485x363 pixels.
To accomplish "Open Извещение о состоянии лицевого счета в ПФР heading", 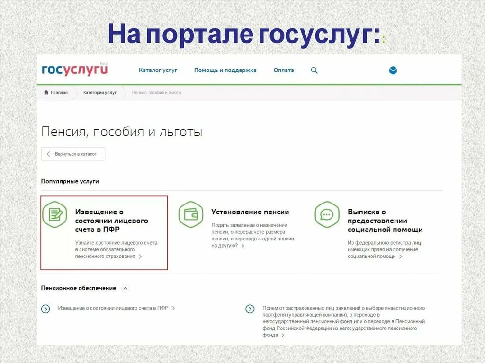I will click(x=111, y=221).
